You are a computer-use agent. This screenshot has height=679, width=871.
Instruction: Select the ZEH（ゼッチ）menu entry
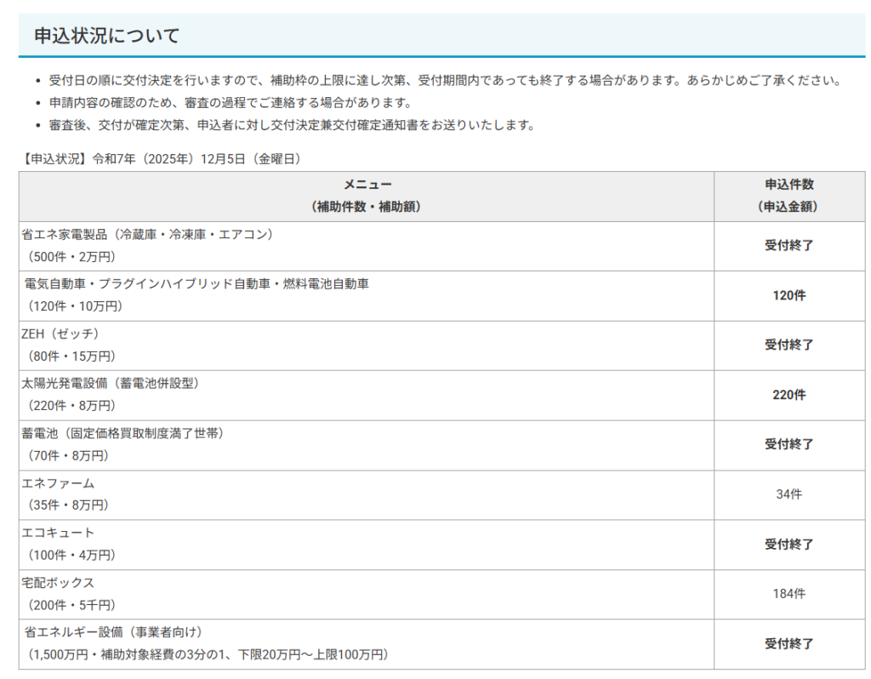tap(60, 334)
